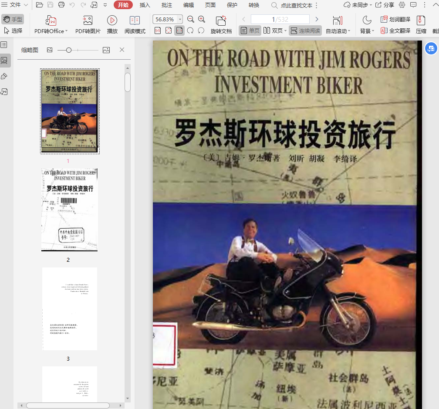
Task: Open the quick access toolbar customize arrow
Action: tap(105, 5)
